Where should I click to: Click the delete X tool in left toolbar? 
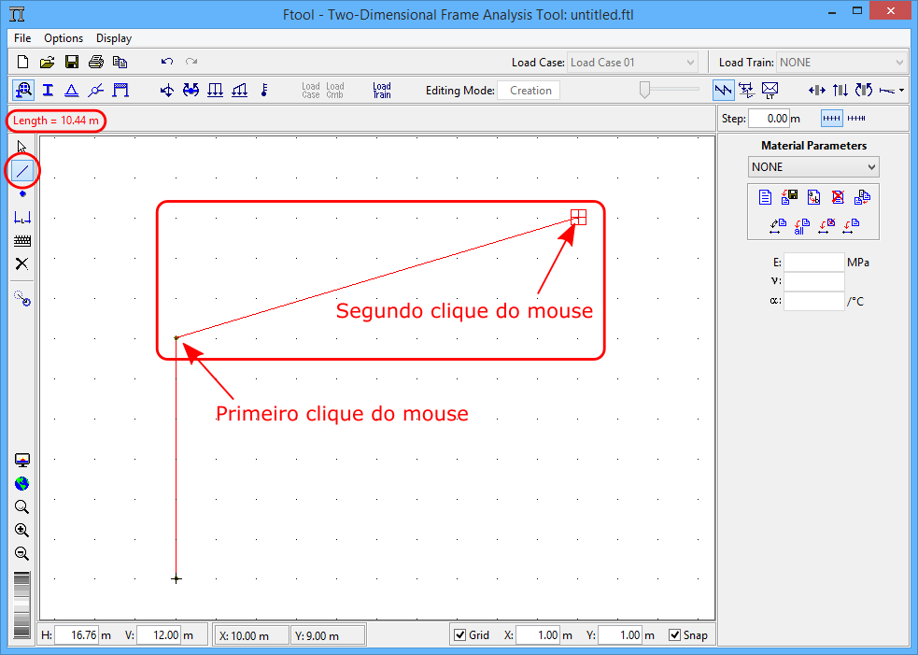(22, 263)
